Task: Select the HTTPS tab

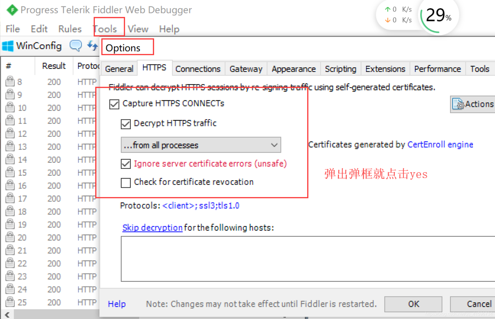Action: [154, 68]
